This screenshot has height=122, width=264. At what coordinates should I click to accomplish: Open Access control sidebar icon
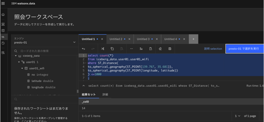pyautogui.click(x=3, y=53)
